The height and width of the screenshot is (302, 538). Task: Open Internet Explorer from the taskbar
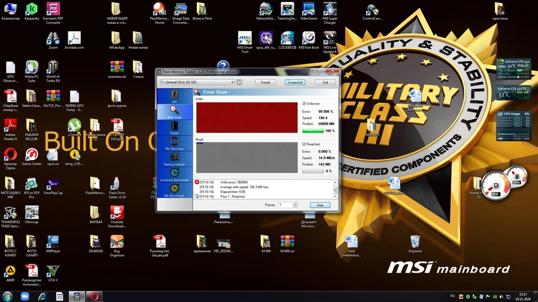click(42, 297)
